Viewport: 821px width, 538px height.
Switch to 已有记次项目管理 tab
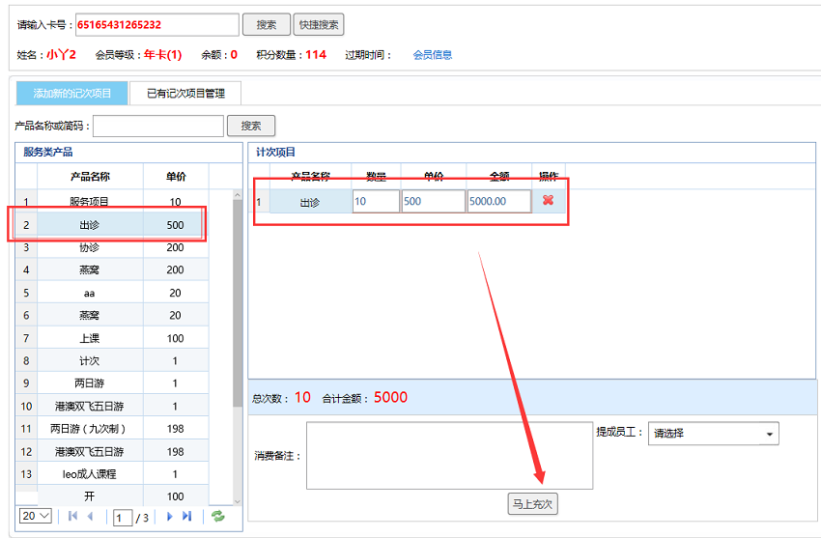[x=185, y=94]
